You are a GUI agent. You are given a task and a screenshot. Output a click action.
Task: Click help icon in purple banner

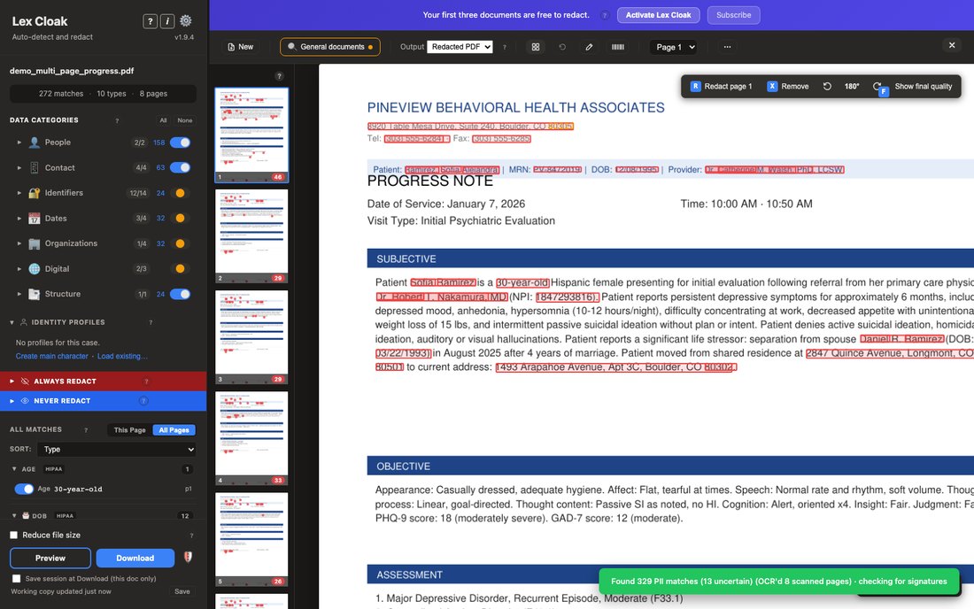click(605, 16)
